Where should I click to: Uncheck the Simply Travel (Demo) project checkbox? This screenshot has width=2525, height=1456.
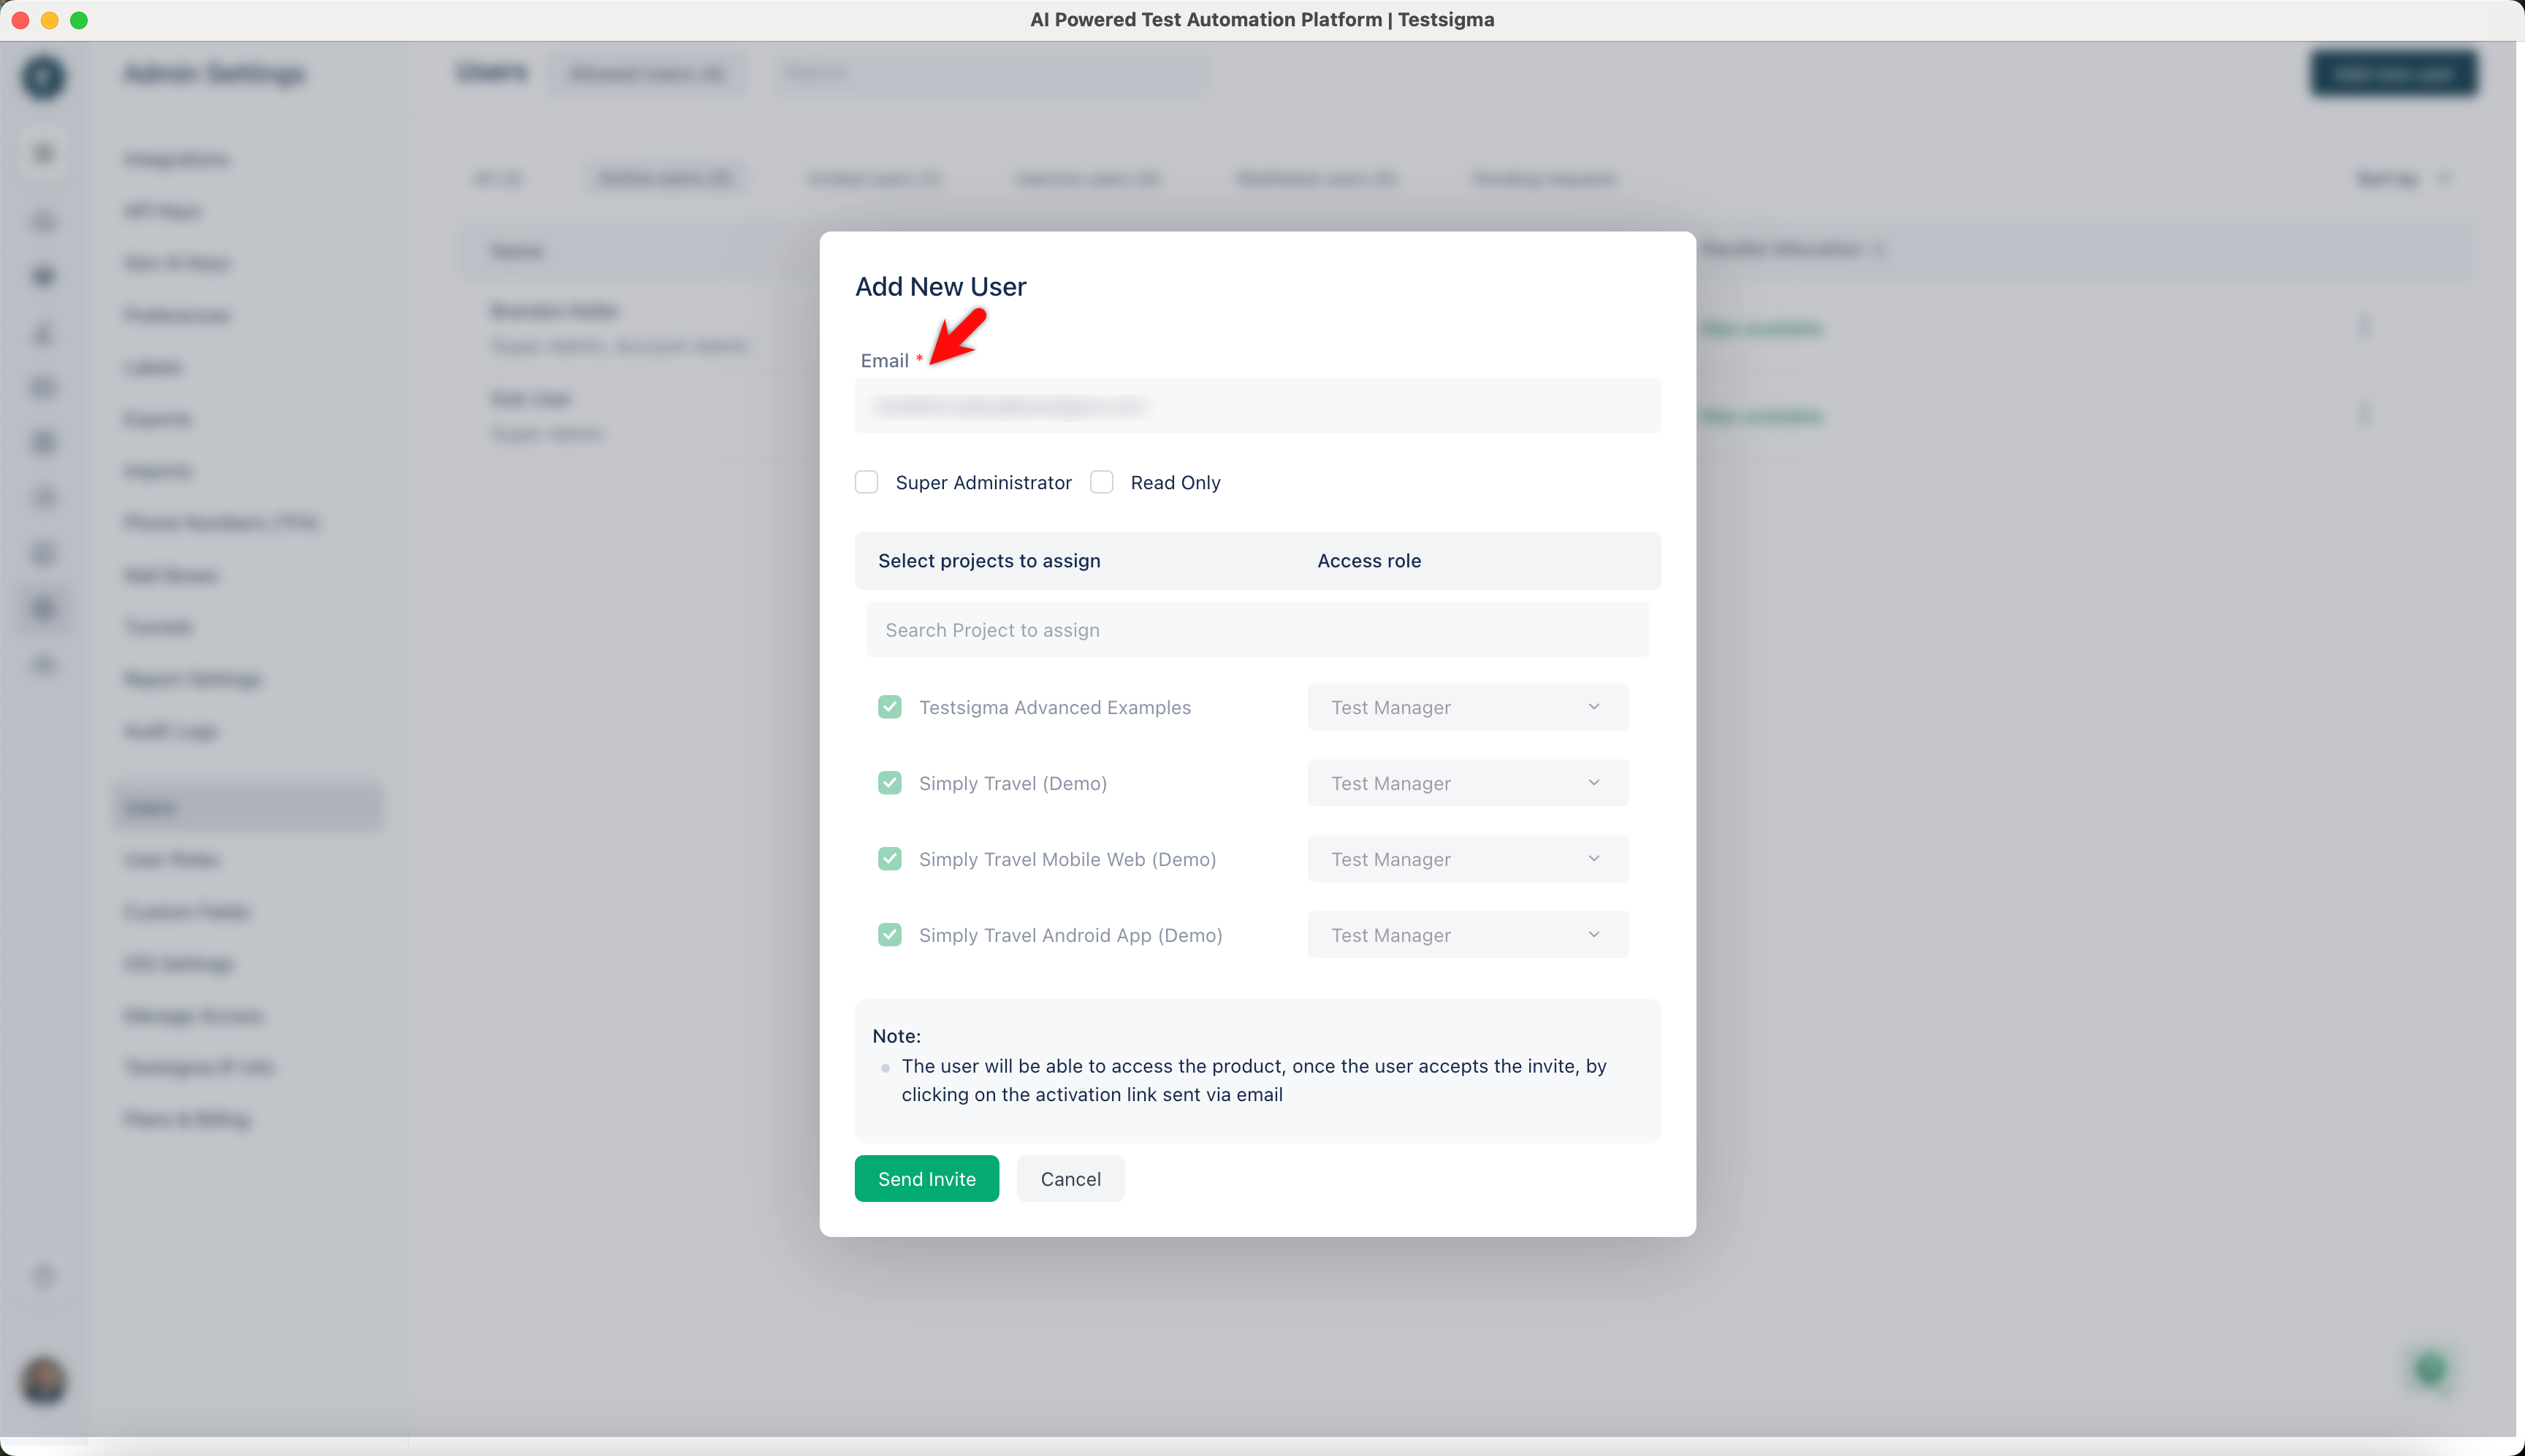(889, 783)
